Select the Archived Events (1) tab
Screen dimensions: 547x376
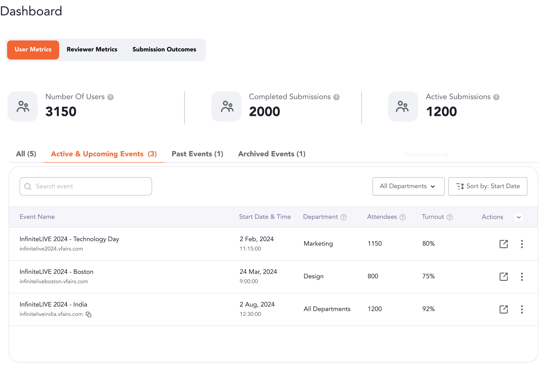point(272,154)
